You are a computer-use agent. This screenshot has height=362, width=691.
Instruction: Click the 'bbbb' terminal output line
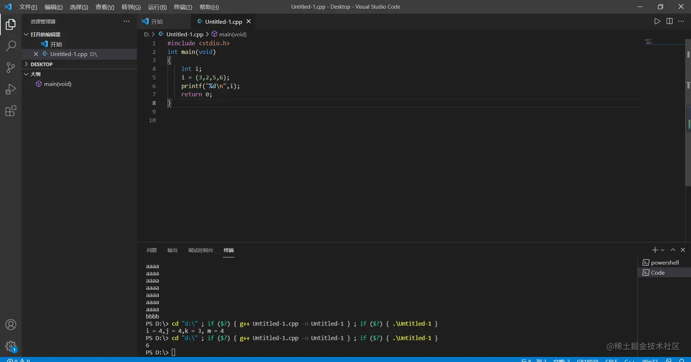tap(153, 316)
